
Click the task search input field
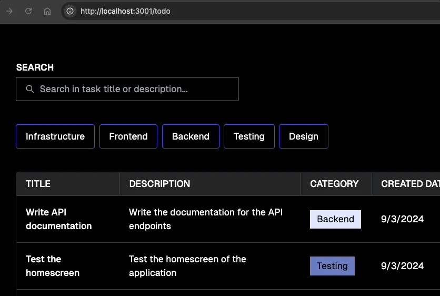point(127,89)
